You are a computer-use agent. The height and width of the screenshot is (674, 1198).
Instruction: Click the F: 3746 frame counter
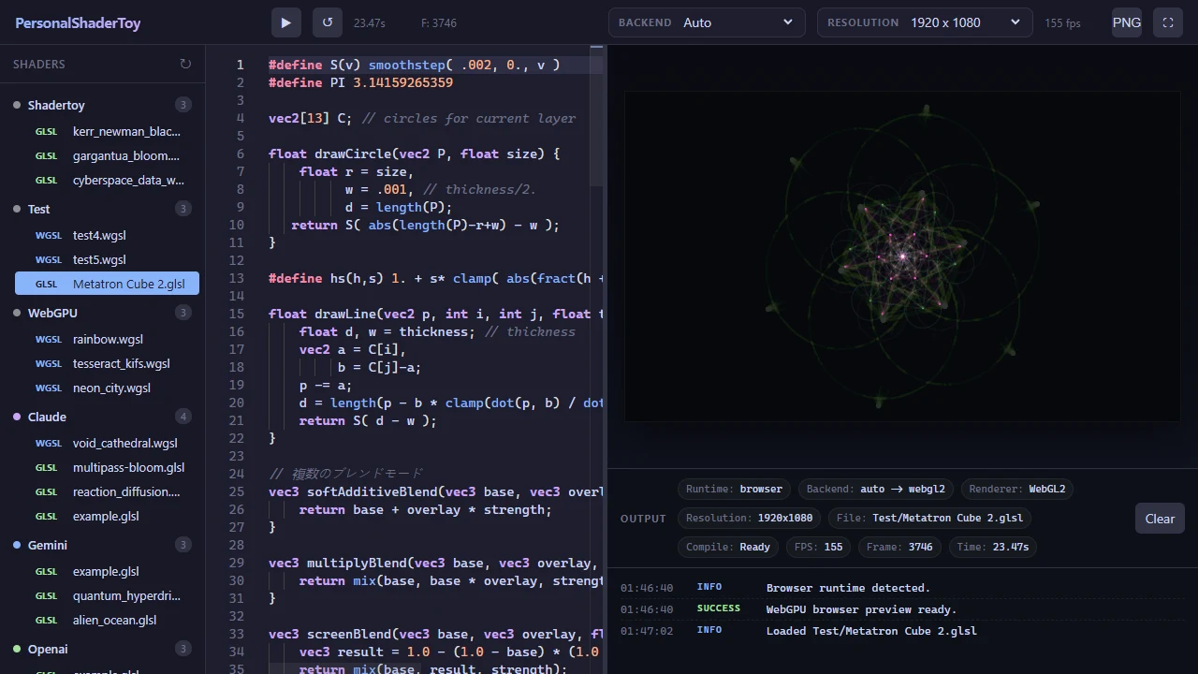[x=439, y=22]
